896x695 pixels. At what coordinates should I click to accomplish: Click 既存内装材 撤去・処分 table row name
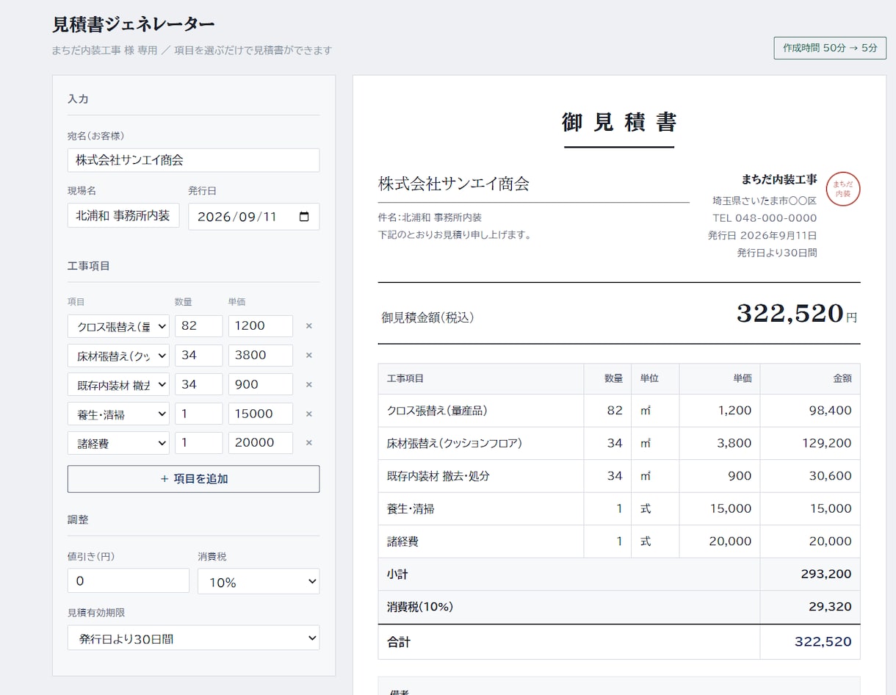click(x=438, y=476)
